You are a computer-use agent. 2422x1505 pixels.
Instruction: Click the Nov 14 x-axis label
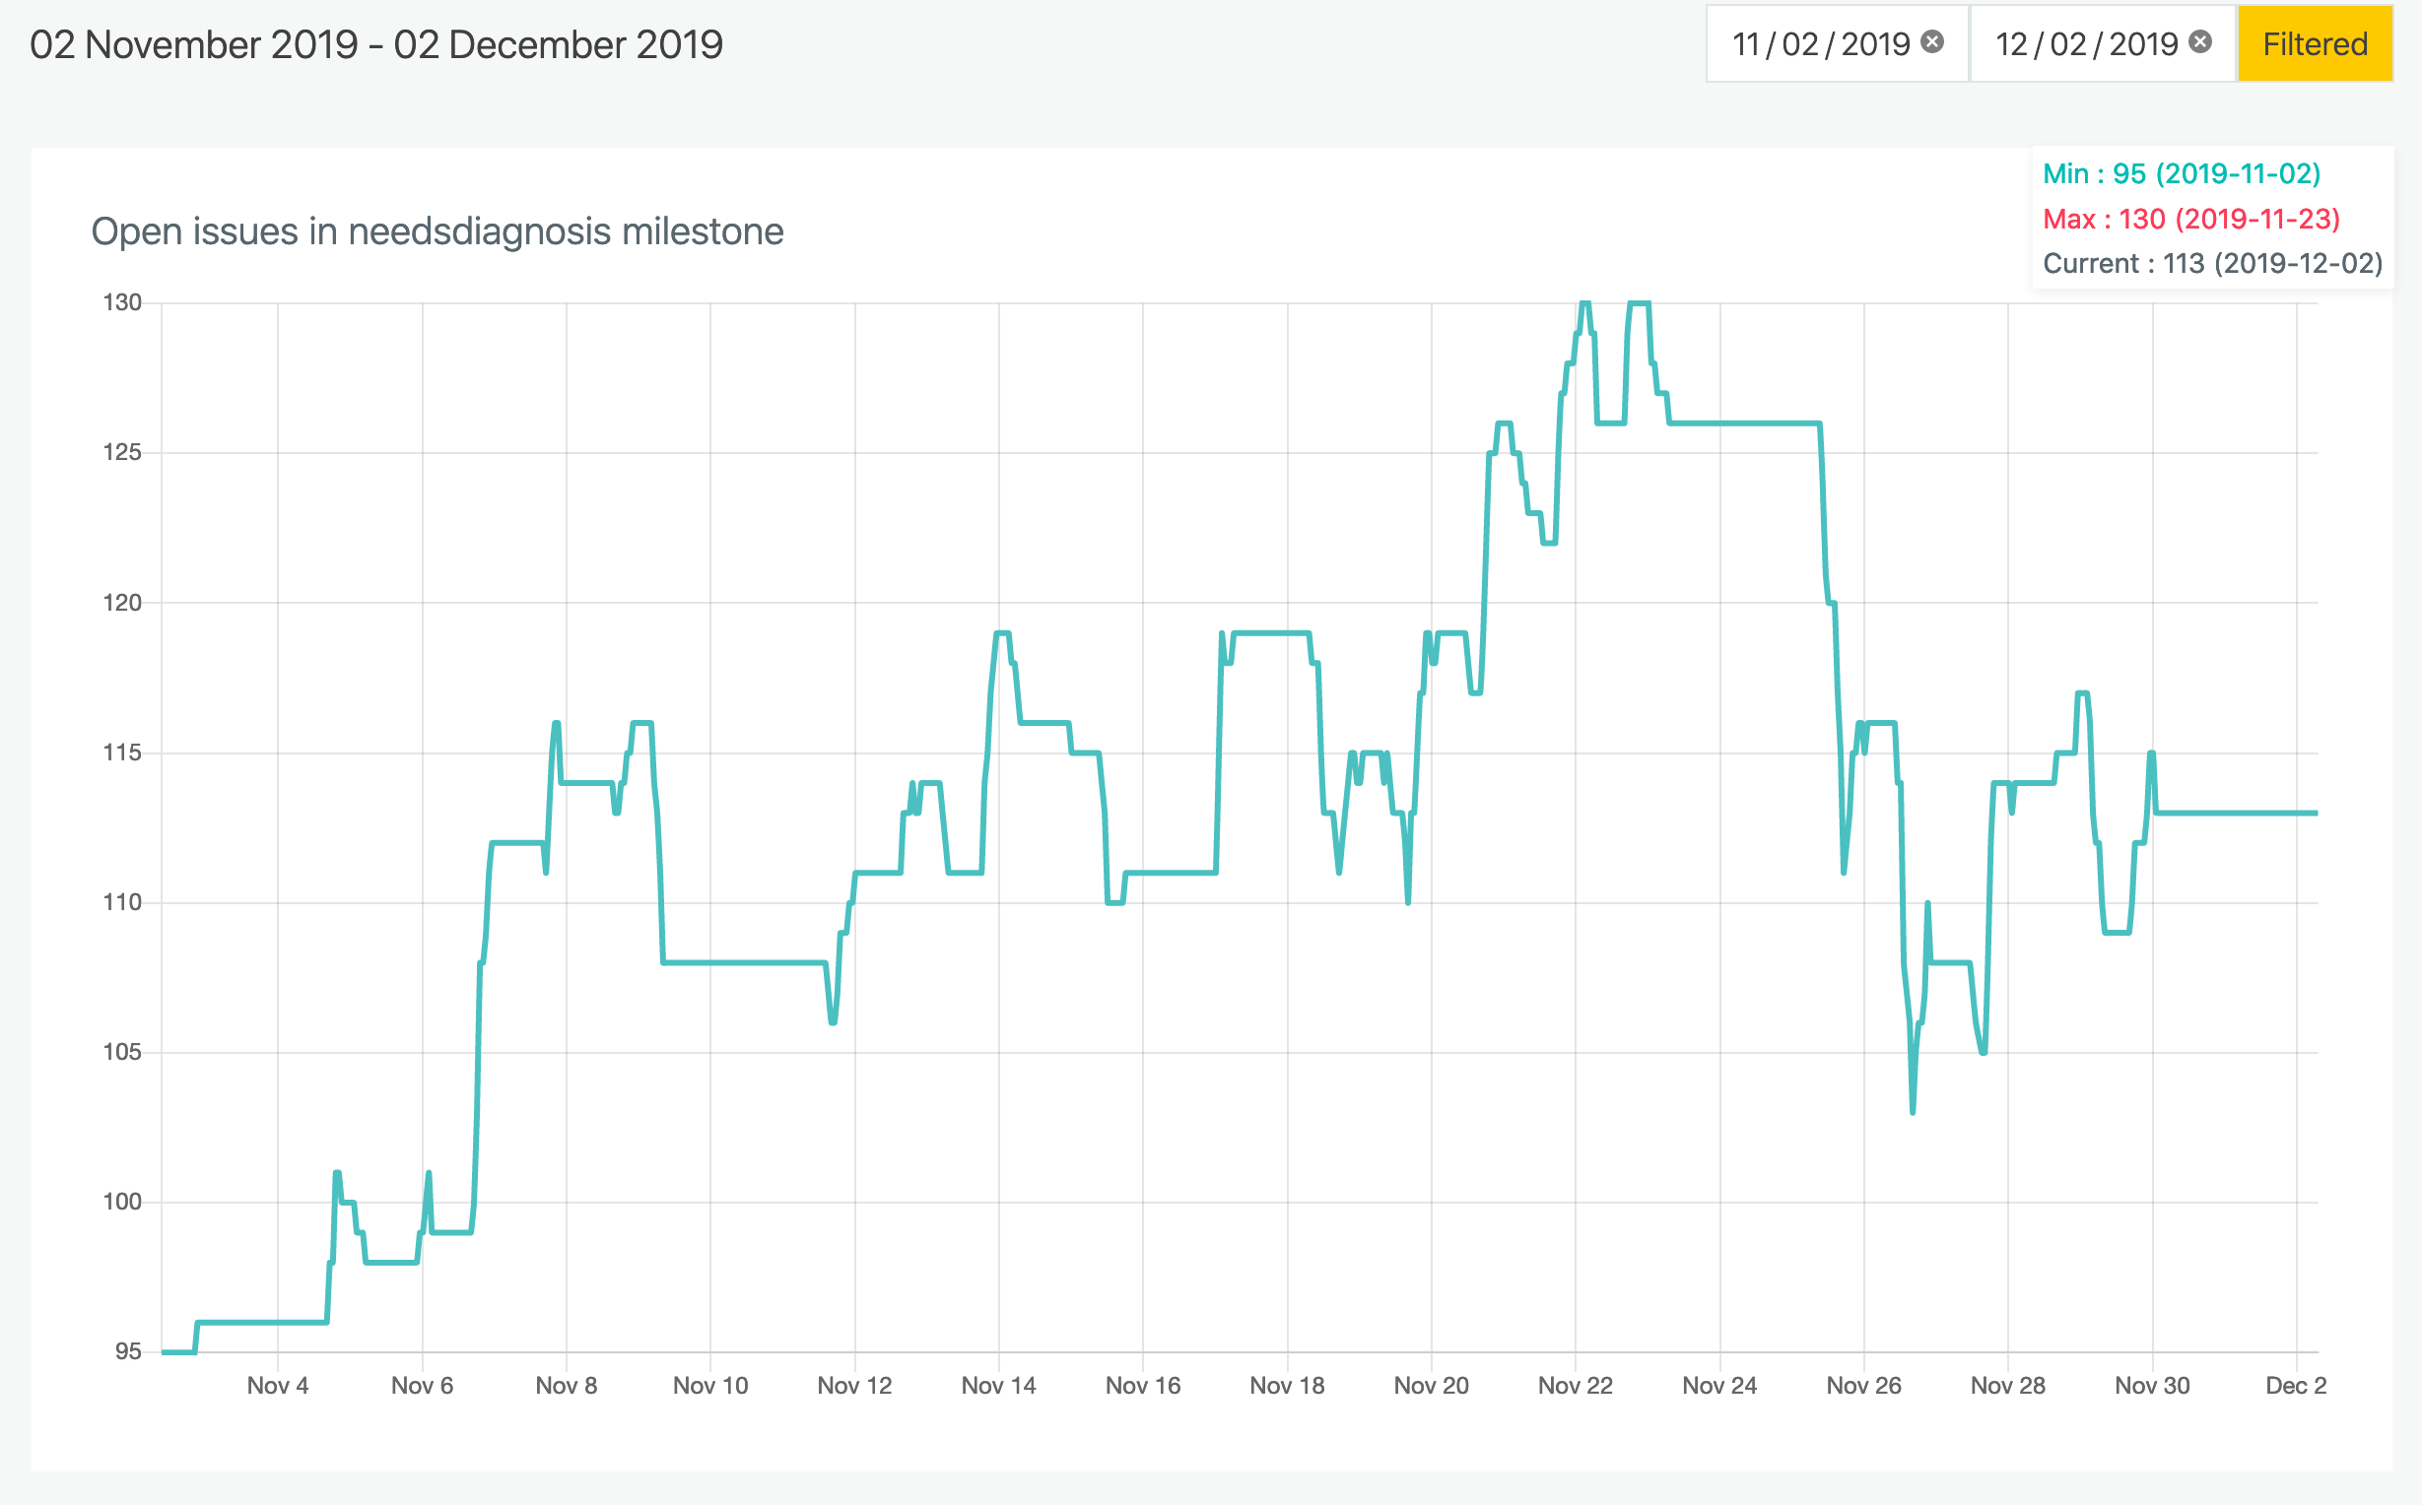(x=998, y=1386)
